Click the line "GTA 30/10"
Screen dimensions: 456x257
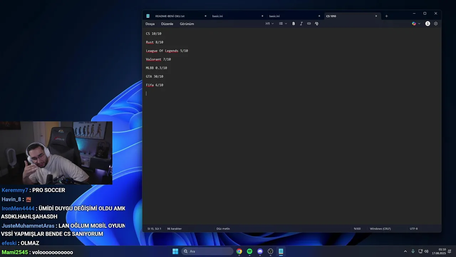(155, 76)
